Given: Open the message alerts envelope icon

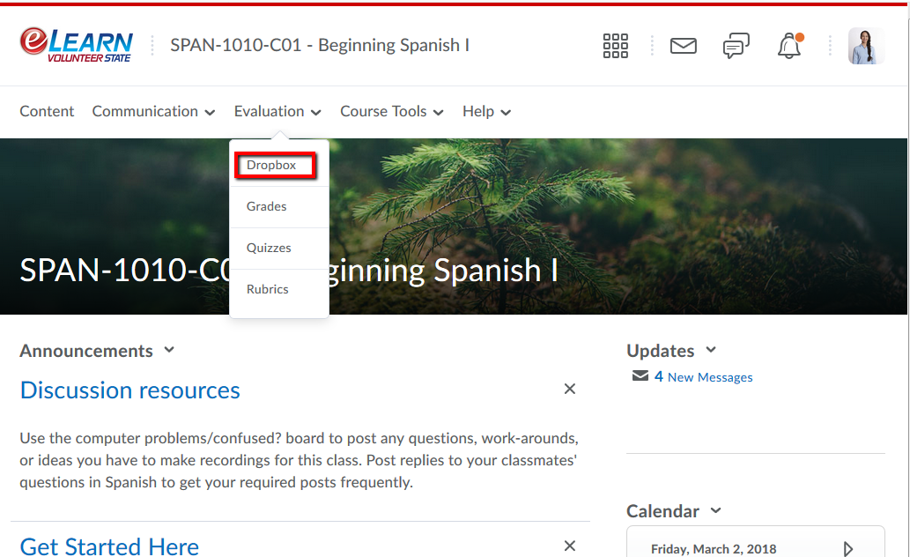Looking at the screenshot, I should [684, 46].
